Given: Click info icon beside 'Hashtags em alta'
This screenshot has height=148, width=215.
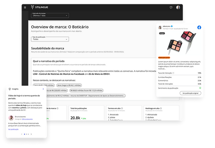Looking at the screenshot, I should (x=161, y=108).
